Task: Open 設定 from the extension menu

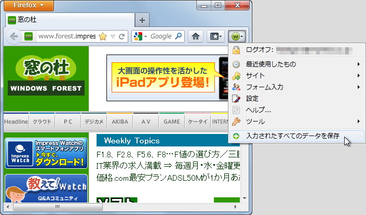Action: 296,99
